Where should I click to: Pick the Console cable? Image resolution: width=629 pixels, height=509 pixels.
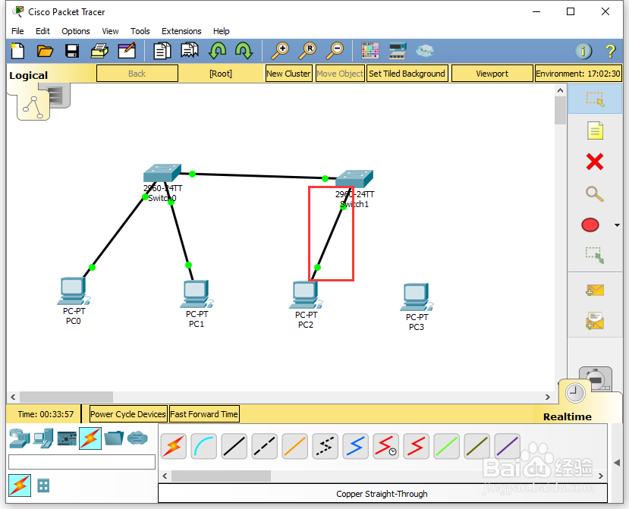(204, 446)
